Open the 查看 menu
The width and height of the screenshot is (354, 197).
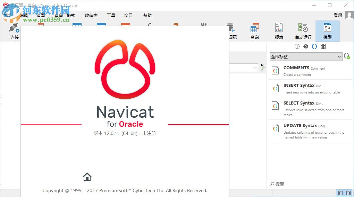pos(41,15)
